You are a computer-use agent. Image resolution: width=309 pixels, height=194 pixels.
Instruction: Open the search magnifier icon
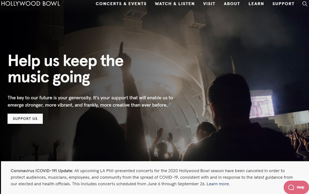pyautogui.click(x=305, y=4)
